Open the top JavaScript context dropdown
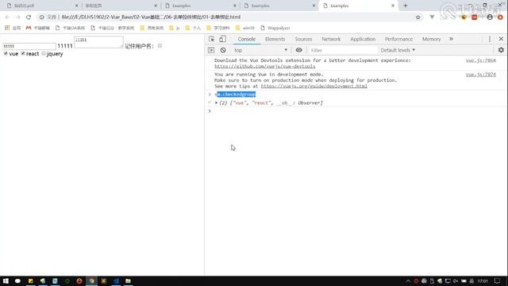Viewport: 508px width, 286px height. pos(260,50)
